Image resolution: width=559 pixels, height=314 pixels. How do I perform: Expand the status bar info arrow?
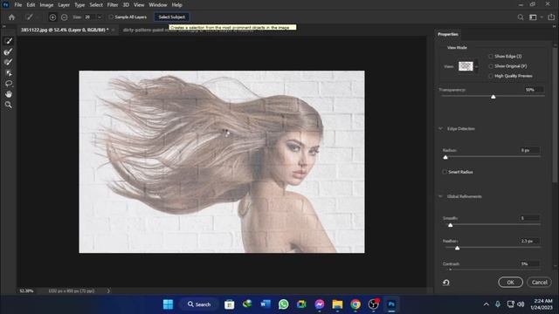click(x=108, y=290)
